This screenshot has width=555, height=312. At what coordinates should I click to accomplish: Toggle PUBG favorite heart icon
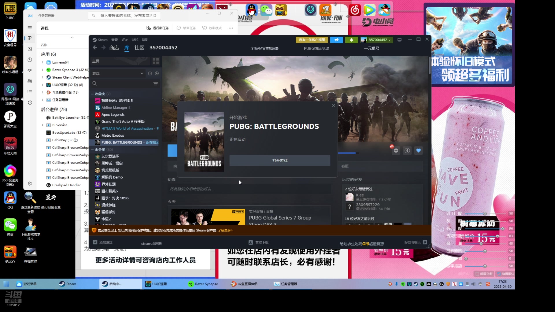419,151
